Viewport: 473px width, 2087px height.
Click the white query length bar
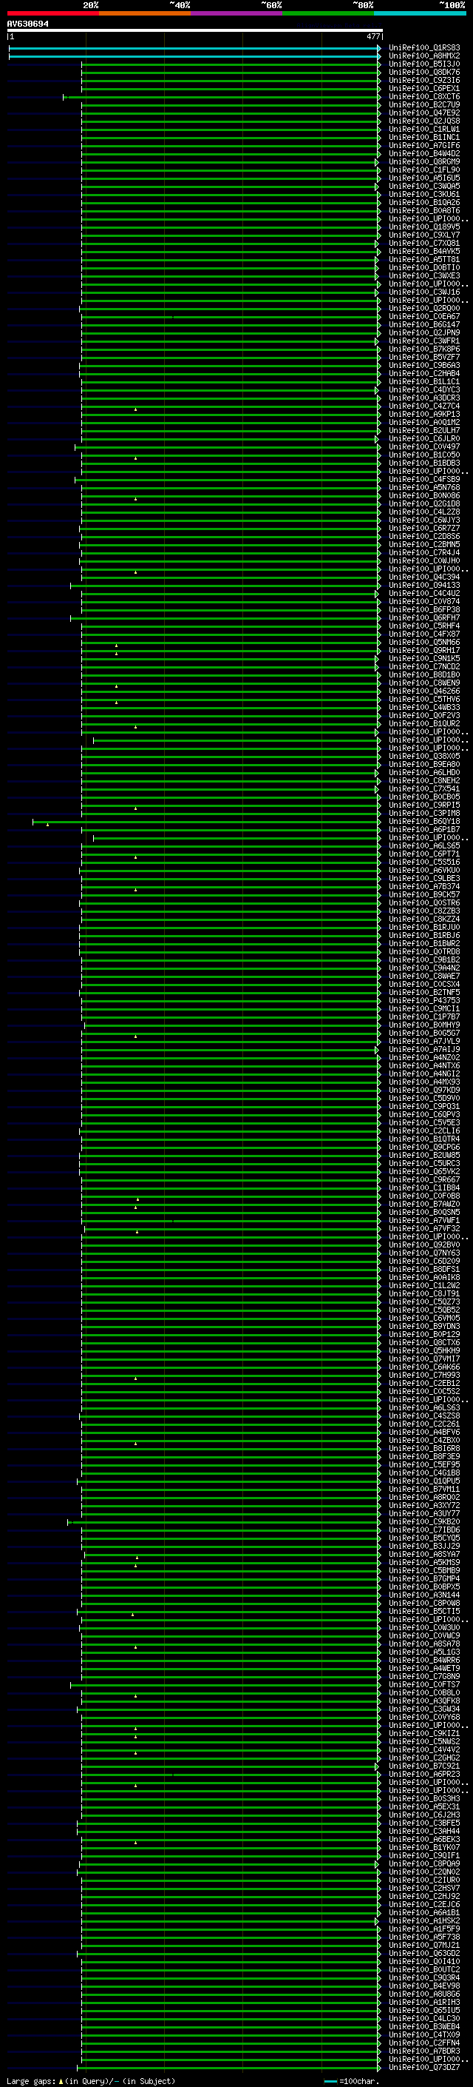click(x=195, y=30)
